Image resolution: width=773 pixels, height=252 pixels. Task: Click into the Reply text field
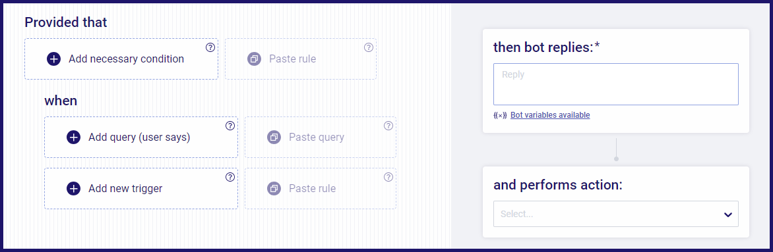point(616,84)
